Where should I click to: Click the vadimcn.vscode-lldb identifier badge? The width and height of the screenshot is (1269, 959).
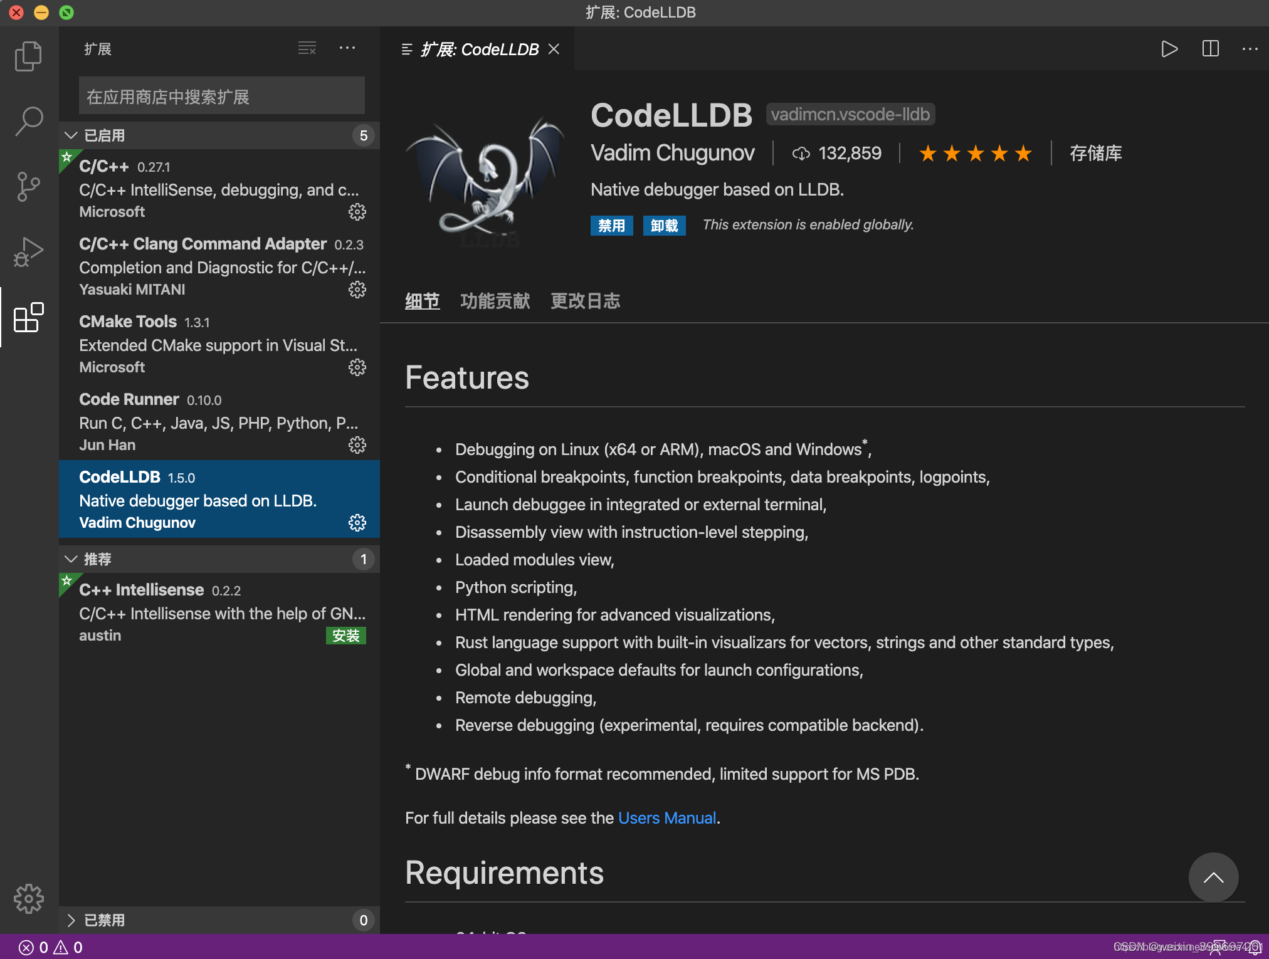coord(850,115)
